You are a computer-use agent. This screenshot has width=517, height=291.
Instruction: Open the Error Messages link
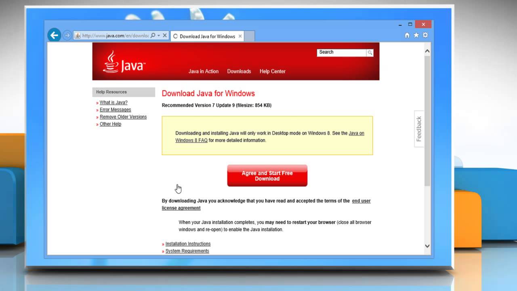tap(116, 110)
